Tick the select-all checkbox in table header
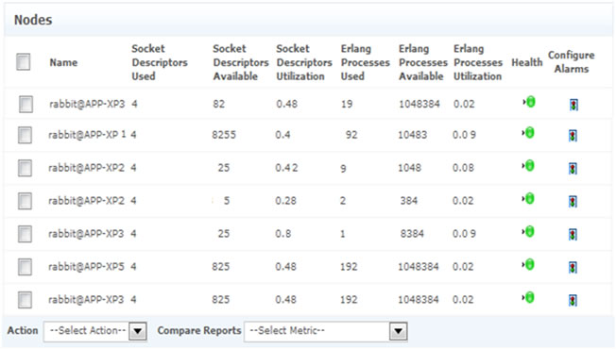The height and width of the screenshot is (349, 616). tap(24, 61)
